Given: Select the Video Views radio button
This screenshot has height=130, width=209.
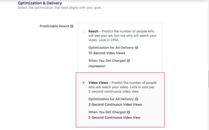Looking at the screenshot, I should coord(84,83).
